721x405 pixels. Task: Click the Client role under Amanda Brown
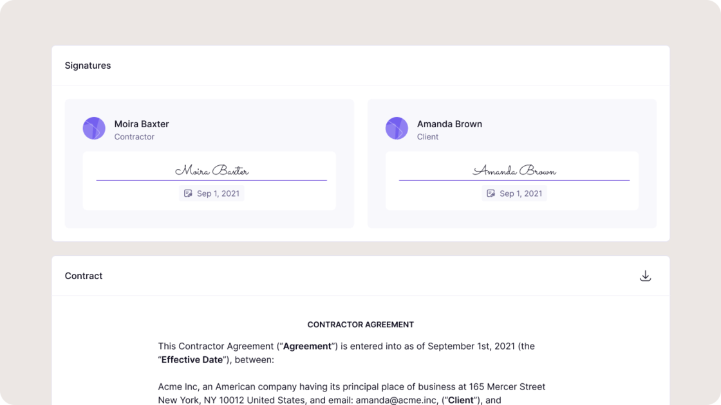click(427, 137)
